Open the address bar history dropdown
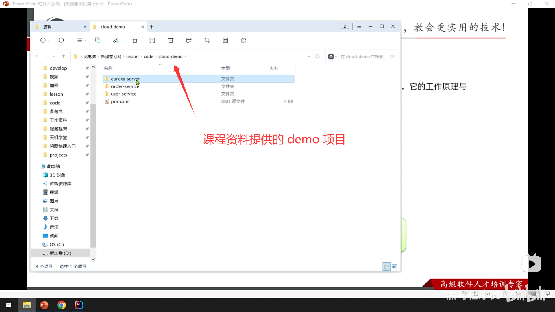Image resolution: width=555 pixels, height=312 pixels. click(309, 57)
